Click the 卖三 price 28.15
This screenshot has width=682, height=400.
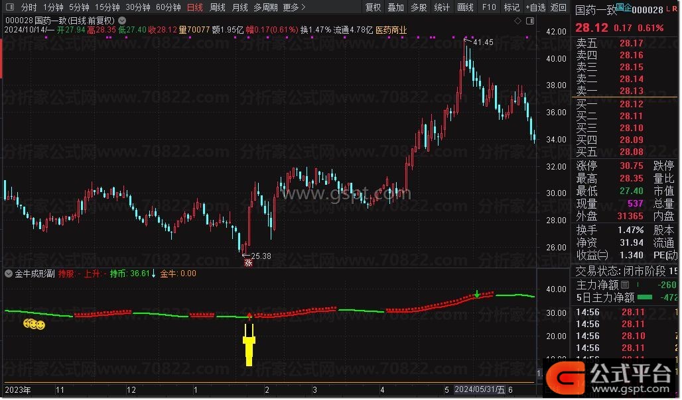(631, 67)
